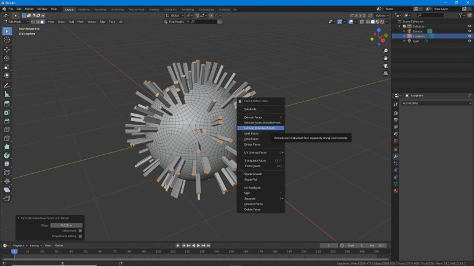This screenshot has height=266, width=474.
Task: Select the Scale tool
Action: tap(7, 67)
